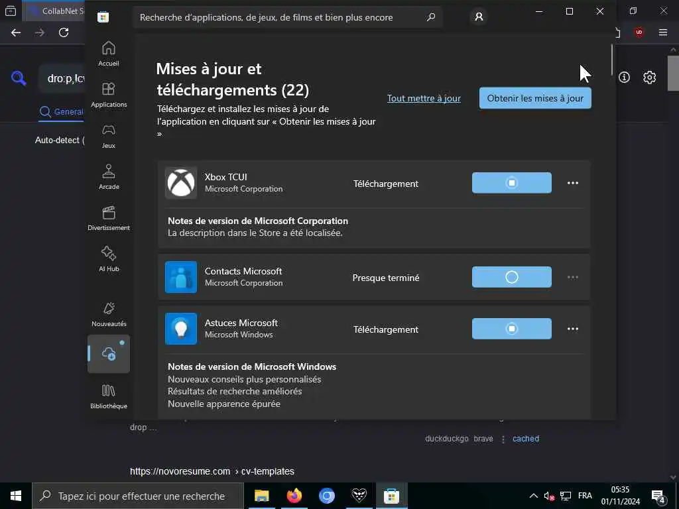Click browser back arrow button
The image size is (679, 509).
[16, 32]
